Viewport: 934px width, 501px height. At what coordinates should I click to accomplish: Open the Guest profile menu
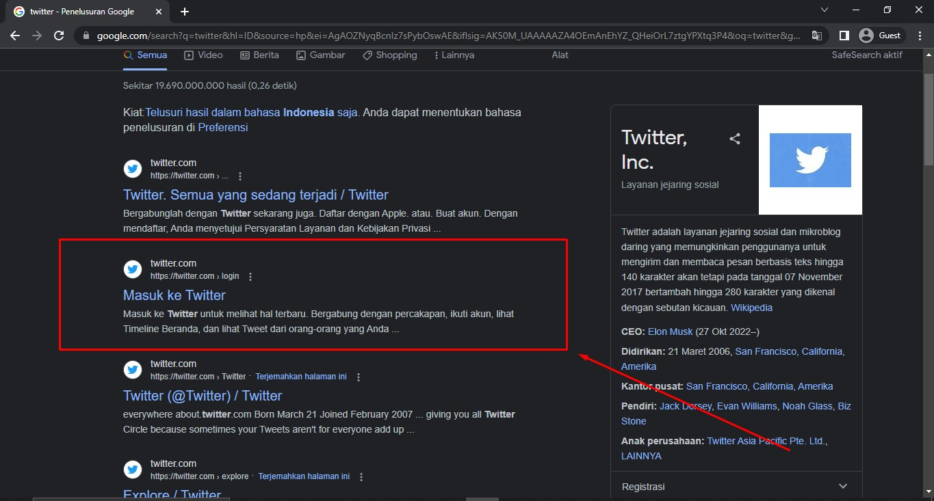click(881, 35)
